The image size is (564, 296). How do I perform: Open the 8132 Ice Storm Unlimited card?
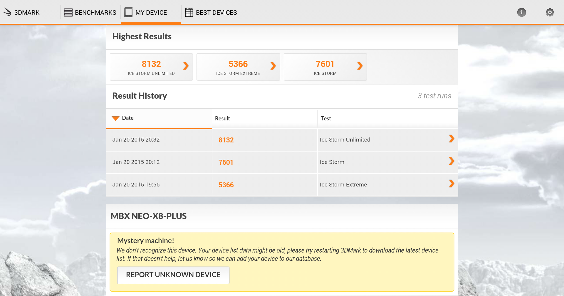(x=151, y=67)
